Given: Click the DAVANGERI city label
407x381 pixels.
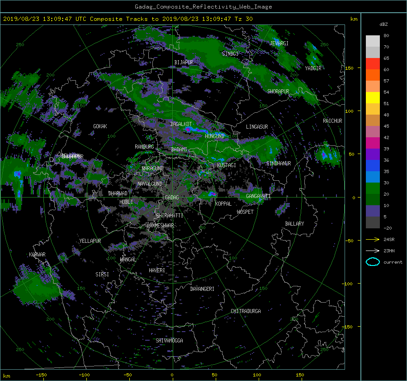Looking at the screenshot, I should (x=202, y=289).
